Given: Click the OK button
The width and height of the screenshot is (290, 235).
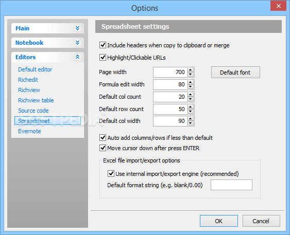Looking at the screenshot, I should click(x=219, y=221).
